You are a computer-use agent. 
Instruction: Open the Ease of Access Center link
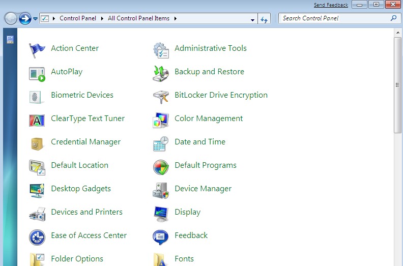coord(89,235)
